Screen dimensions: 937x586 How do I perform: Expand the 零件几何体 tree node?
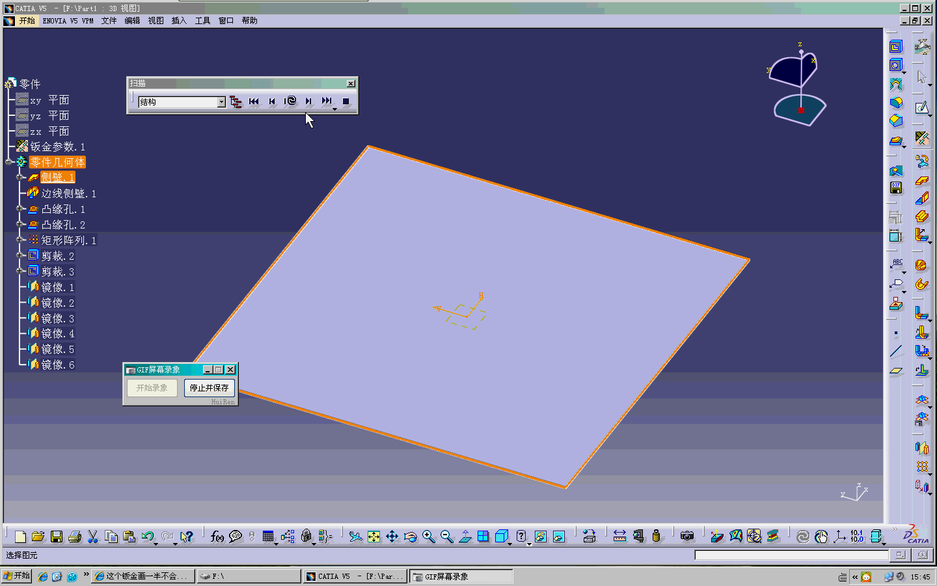(x=9, y=162)
